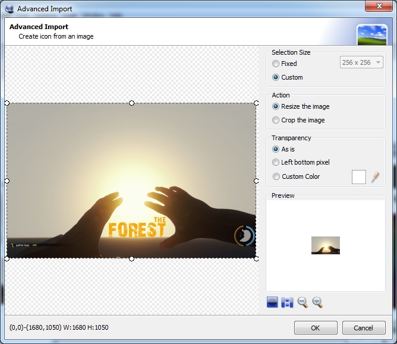397x344 pixels.
Task: Enable Custom Color transparency option
Action: (x=276, y=176)
